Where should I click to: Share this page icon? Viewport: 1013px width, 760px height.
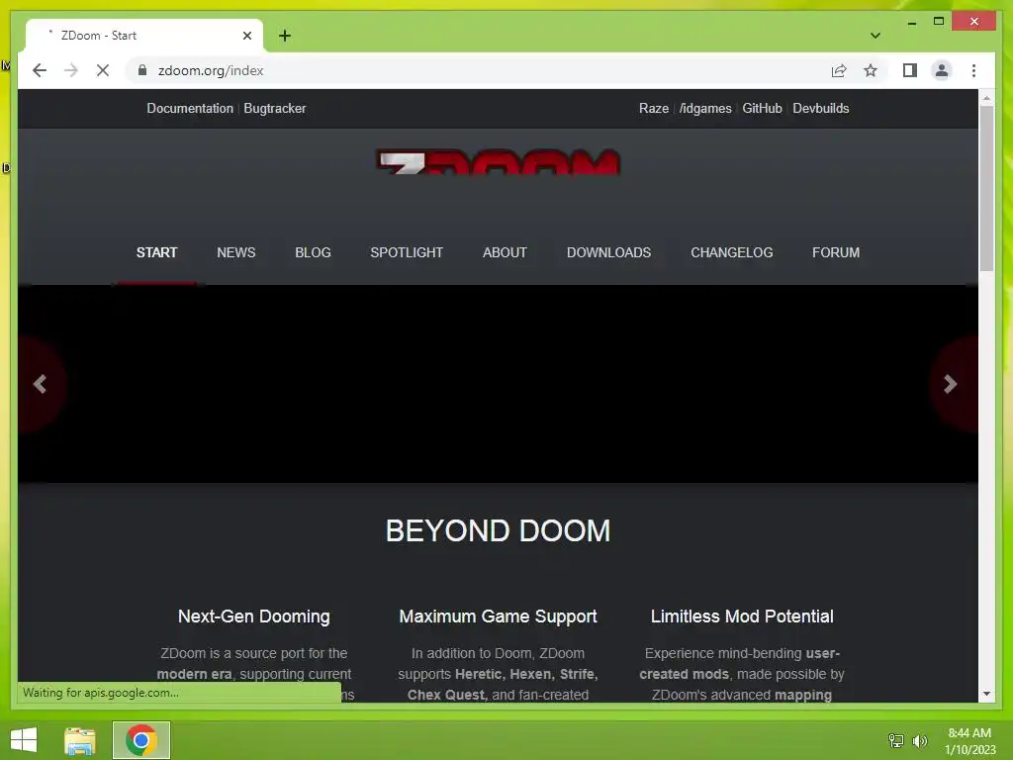click(839, 70)
